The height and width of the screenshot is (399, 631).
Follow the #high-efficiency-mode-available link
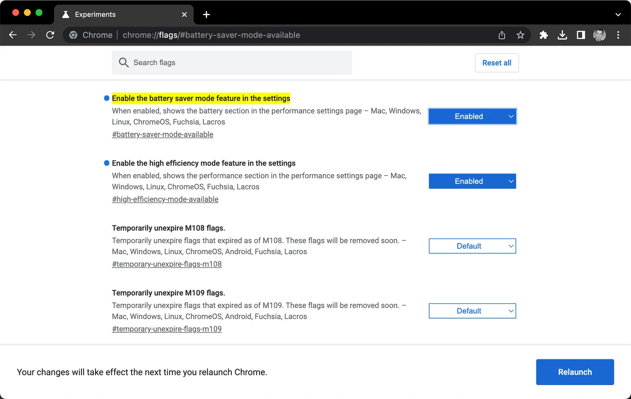coord(165,199)
